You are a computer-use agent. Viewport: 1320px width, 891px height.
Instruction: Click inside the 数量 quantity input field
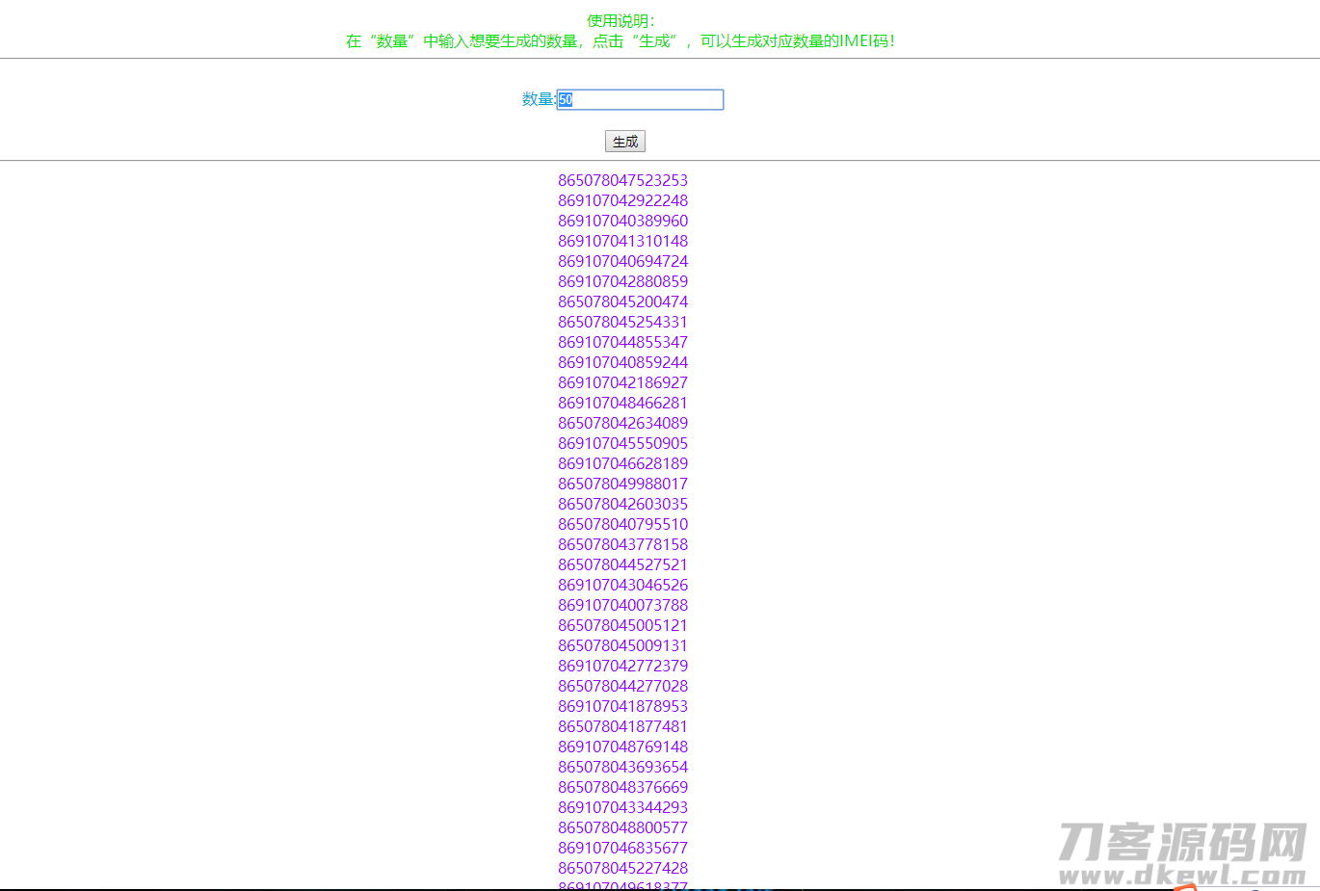tap(639, 99)
